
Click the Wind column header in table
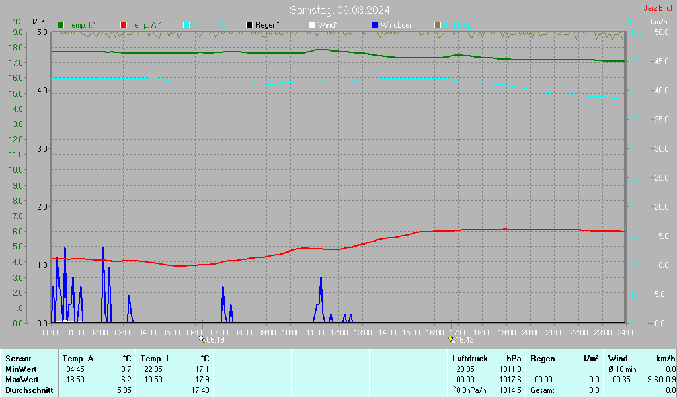618,359
